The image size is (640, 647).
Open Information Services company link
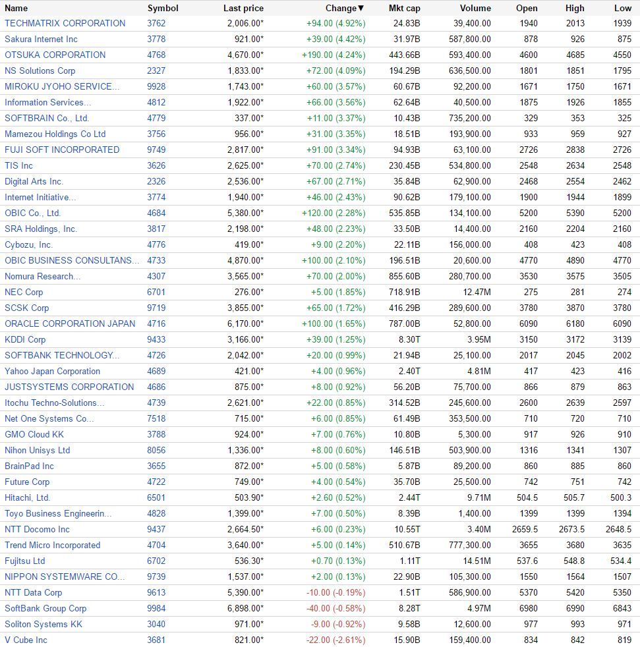(x=48, y=102)
